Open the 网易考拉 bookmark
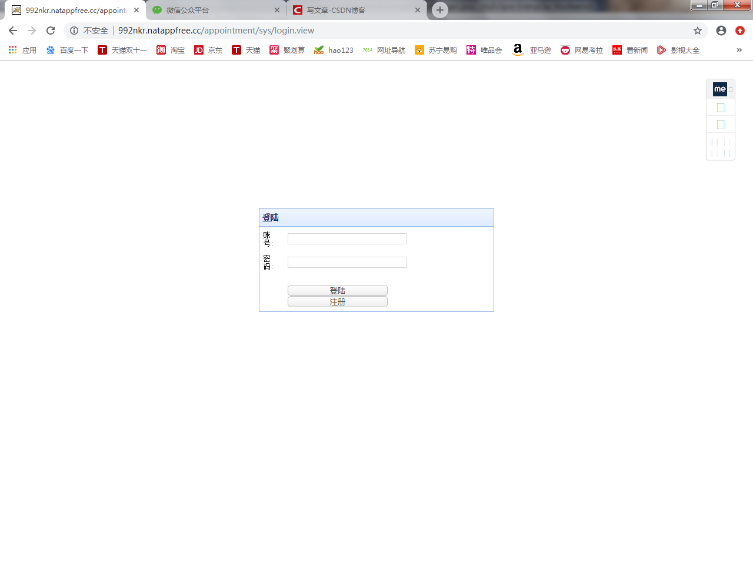This screenshot has width=753, height=578. (582, 51)
